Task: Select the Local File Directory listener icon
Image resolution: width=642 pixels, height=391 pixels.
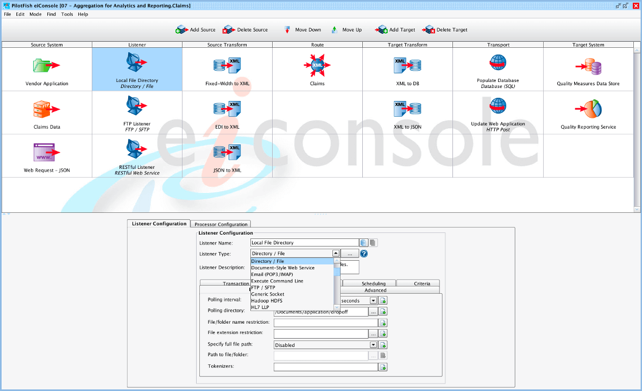Action: pyautogui.click(x=137, y=62)
